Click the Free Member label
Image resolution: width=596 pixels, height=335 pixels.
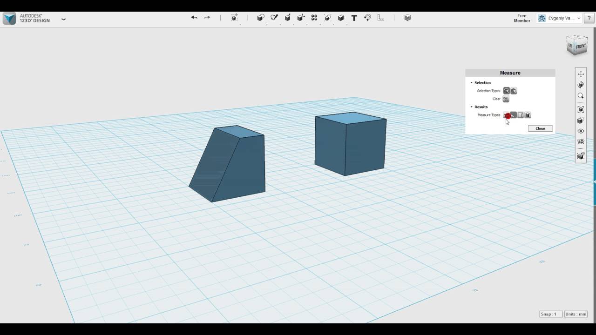tap(522, 18)
